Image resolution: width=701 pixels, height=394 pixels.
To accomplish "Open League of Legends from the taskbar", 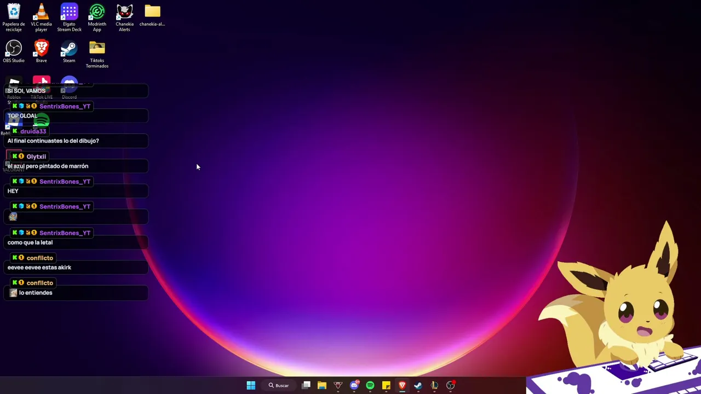I will pyautogui.click(x=434, y=385).
